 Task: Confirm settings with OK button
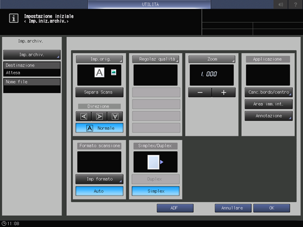click(x=271, y=208)
